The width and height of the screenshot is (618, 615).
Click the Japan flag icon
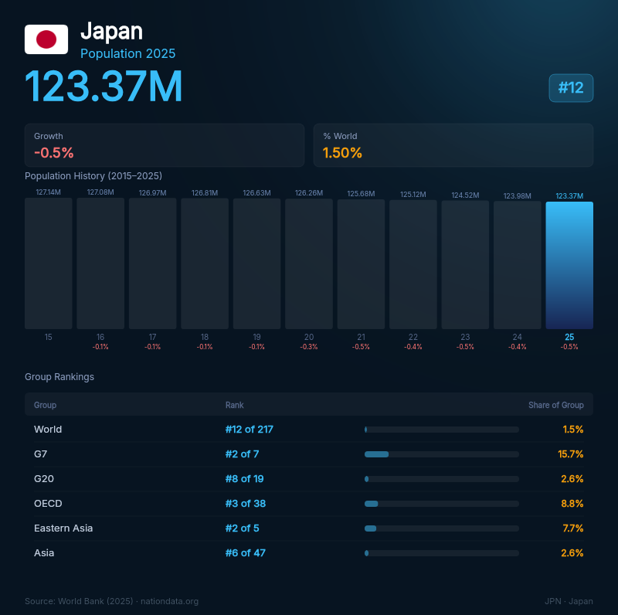(46, 39)
